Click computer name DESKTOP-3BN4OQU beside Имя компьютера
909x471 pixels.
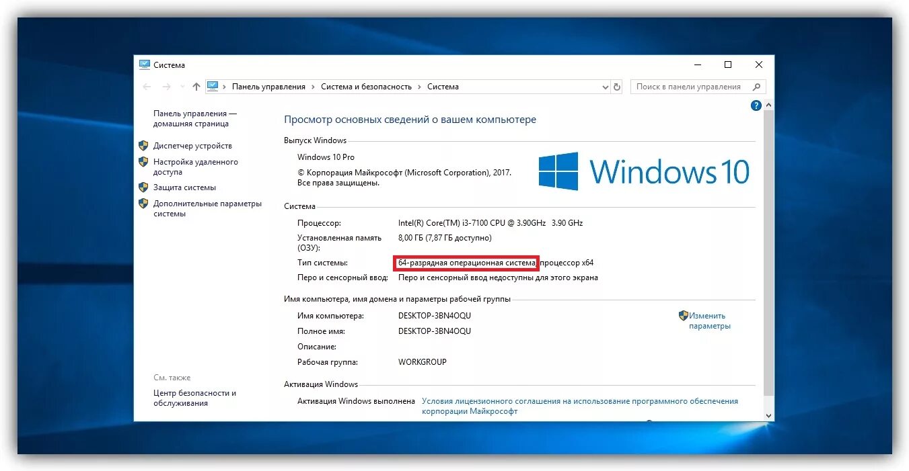(x=435, y=316)
